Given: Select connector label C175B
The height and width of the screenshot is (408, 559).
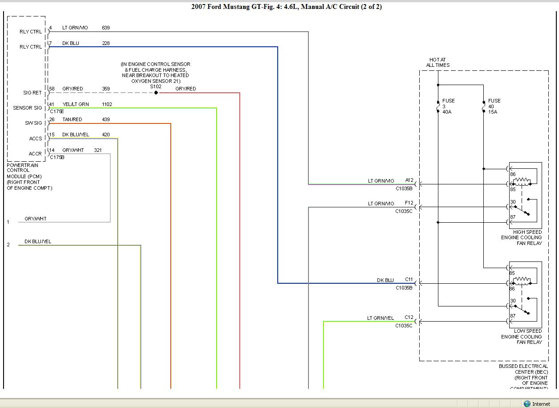Looking at the screenshot, I should [x=57, y=157].
